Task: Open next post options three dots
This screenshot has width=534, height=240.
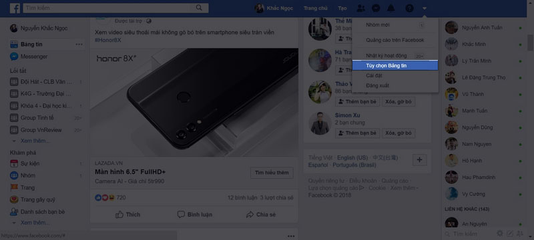Action: 291,236
